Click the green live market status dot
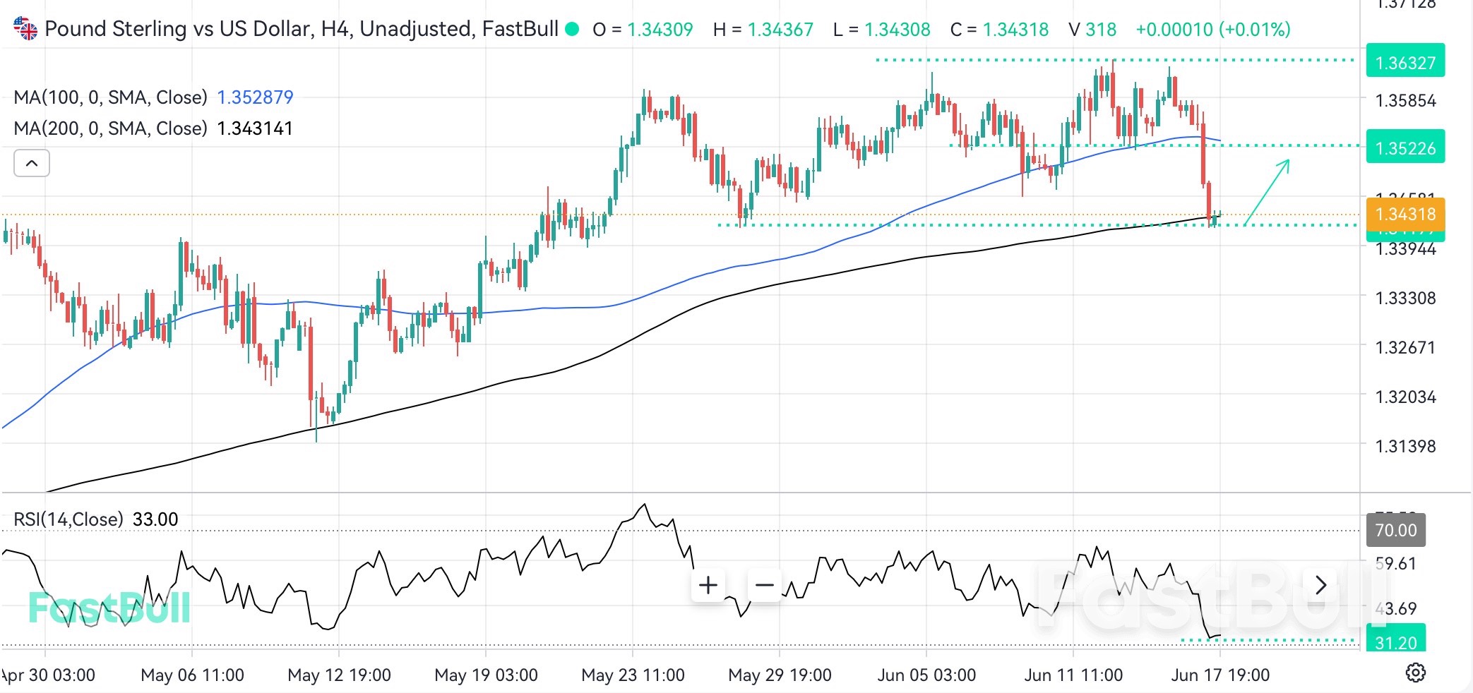The height and width of the screenshot is (693, 1473). pyautogui.click(x=573, y=30)
